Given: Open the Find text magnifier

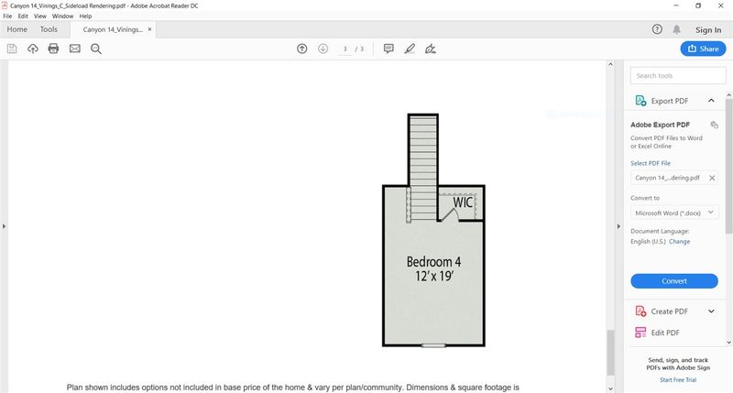Looking at the screenshot, I should click(96, 49).
